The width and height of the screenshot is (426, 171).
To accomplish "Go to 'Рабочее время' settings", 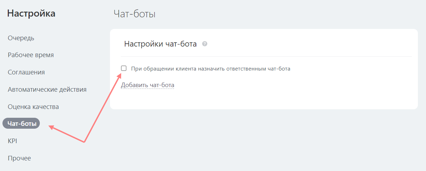I will [31, 55].
